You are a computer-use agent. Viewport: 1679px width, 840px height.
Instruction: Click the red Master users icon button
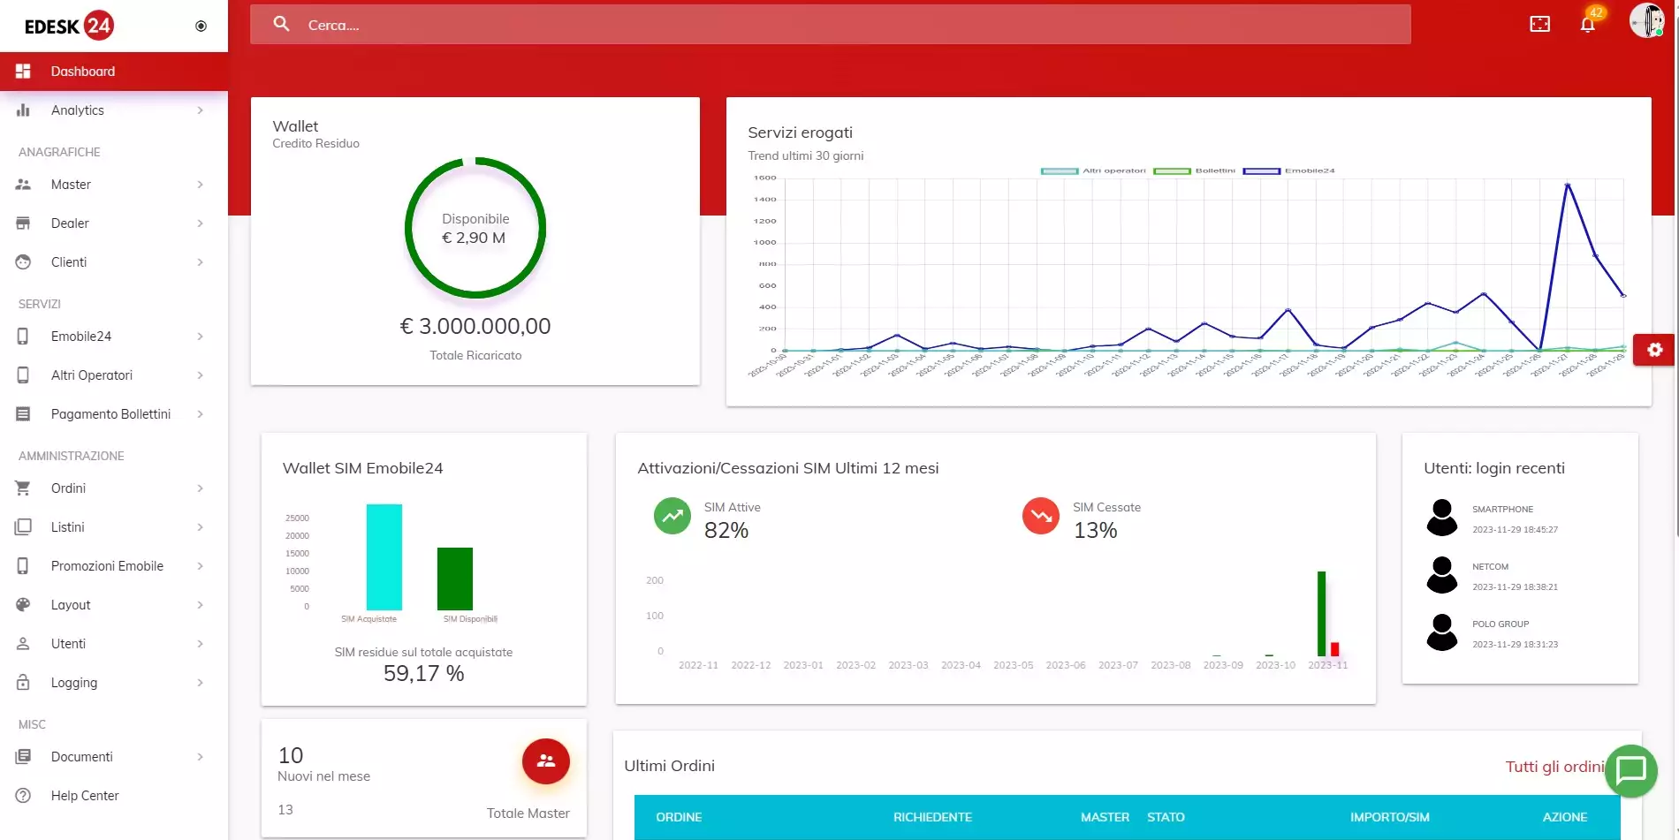click(545, 761)
